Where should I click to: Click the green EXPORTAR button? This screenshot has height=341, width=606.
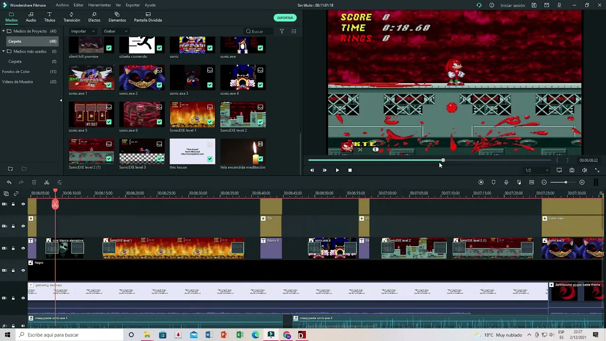point(285,18)
